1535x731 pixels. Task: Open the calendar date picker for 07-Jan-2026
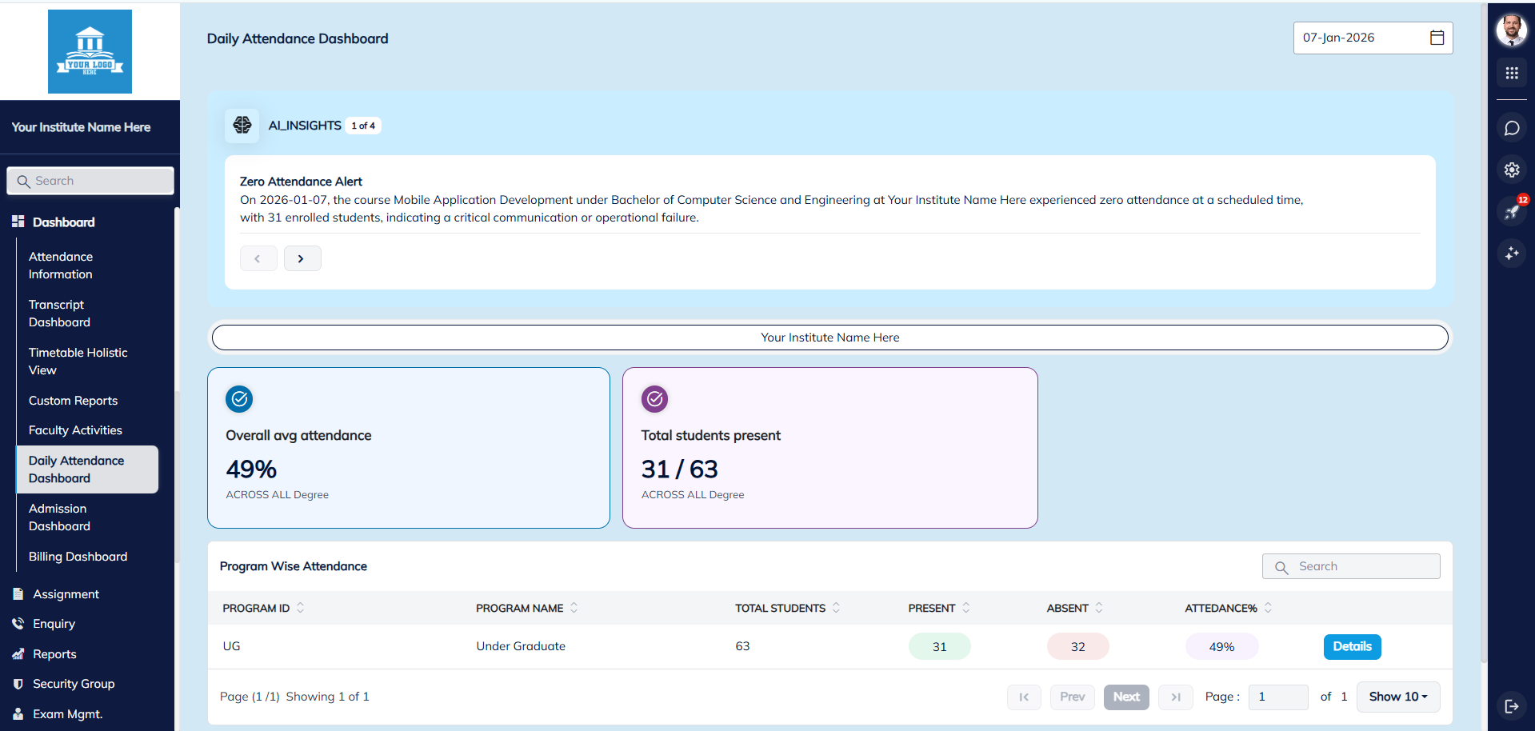pyautogui.click(x=1437, y=38)
